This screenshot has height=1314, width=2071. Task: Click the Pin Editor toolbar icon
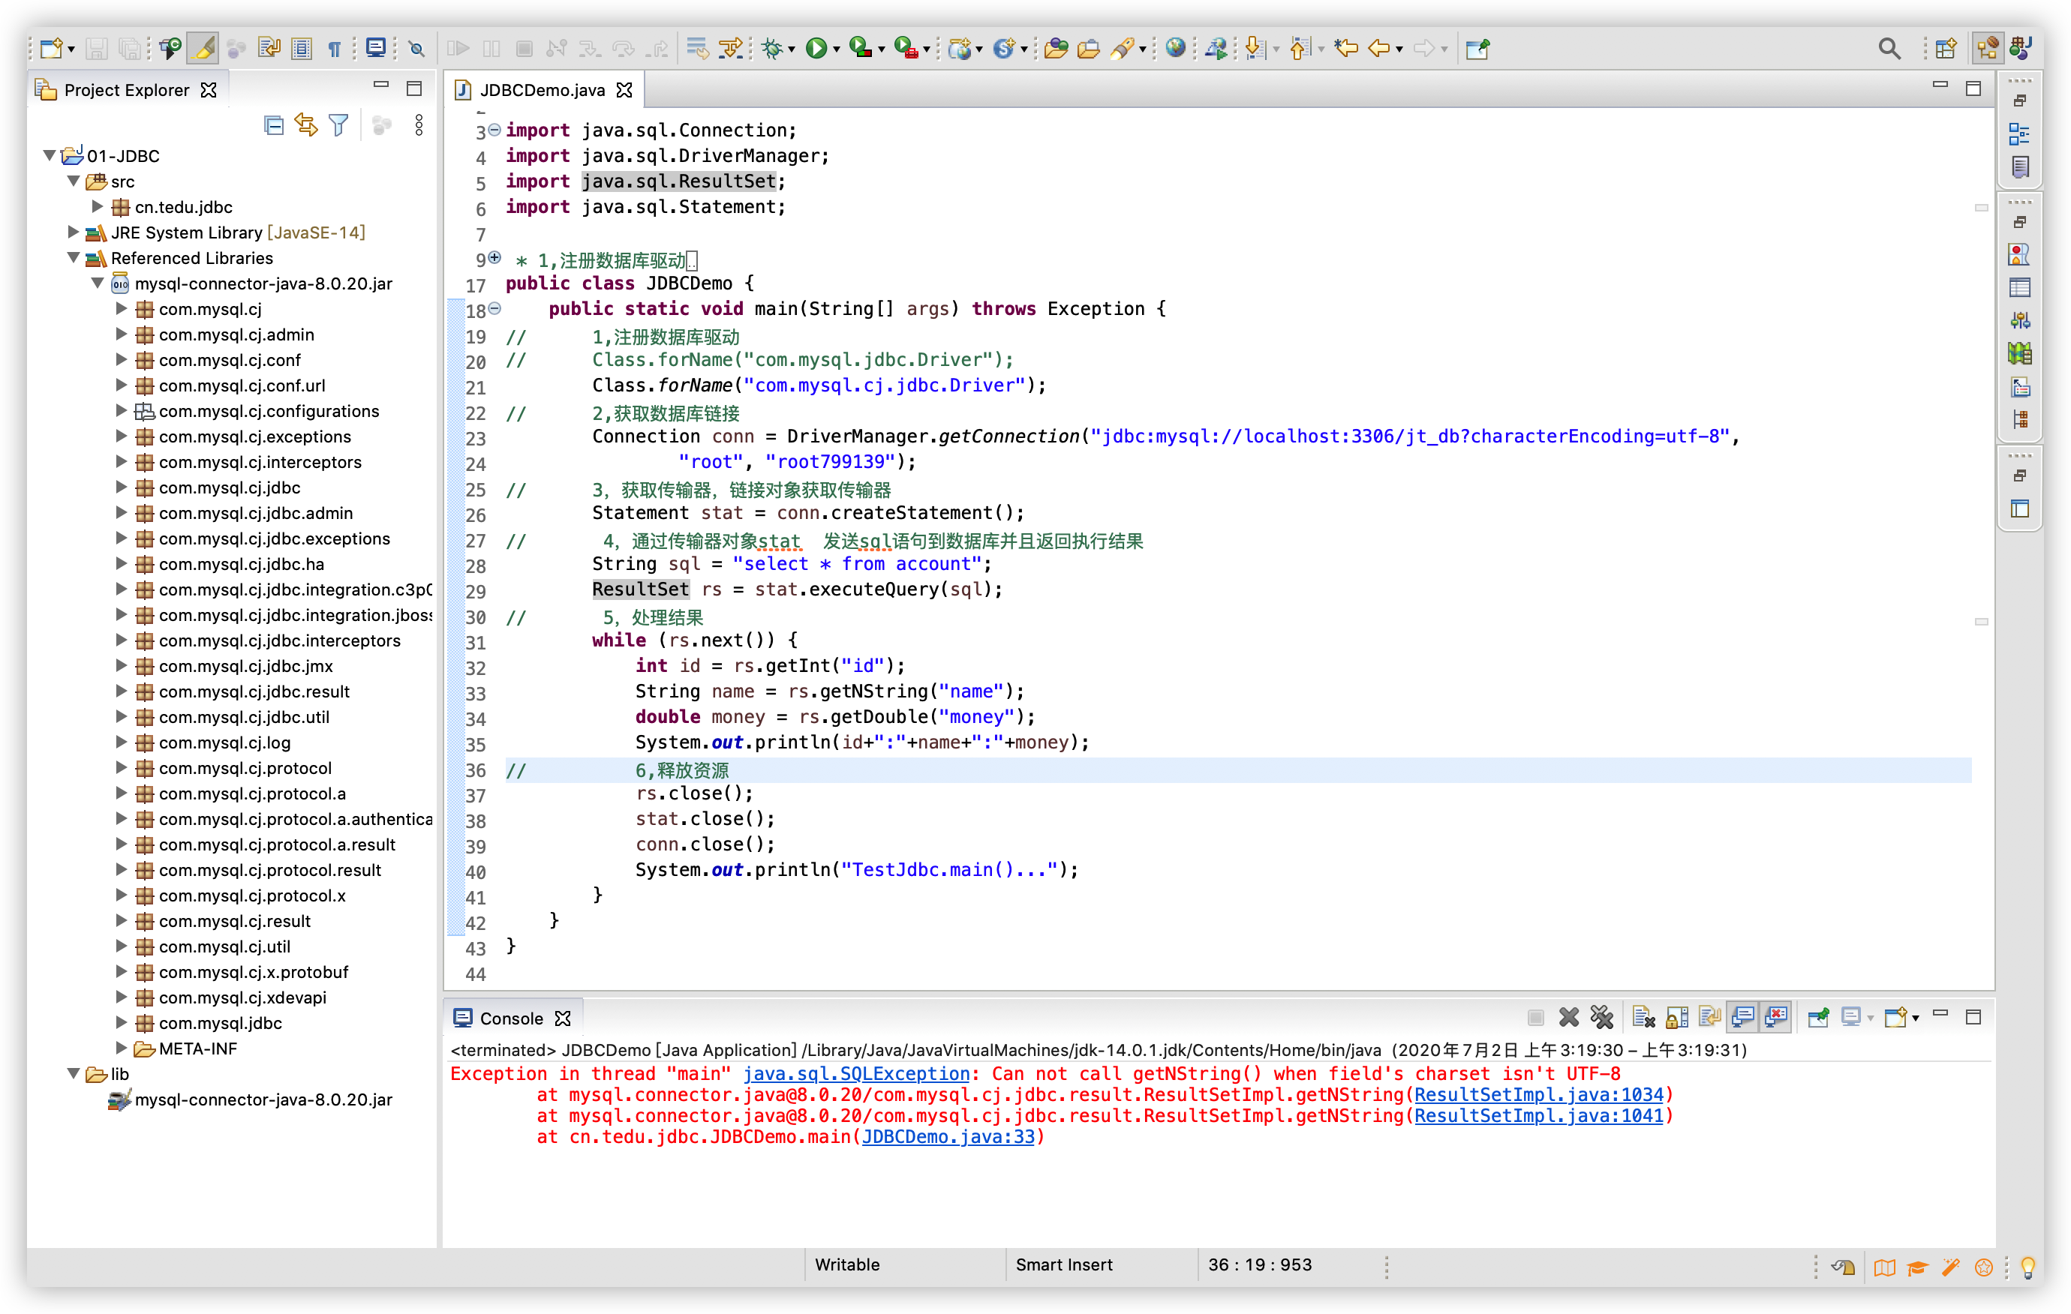[x=1477, y=48]
